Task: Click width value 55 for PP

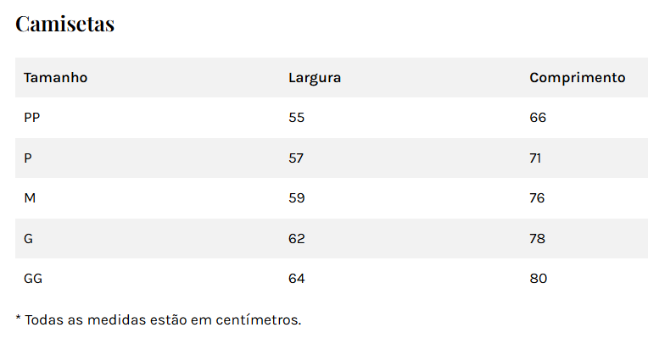Action: tap(296, 118)
